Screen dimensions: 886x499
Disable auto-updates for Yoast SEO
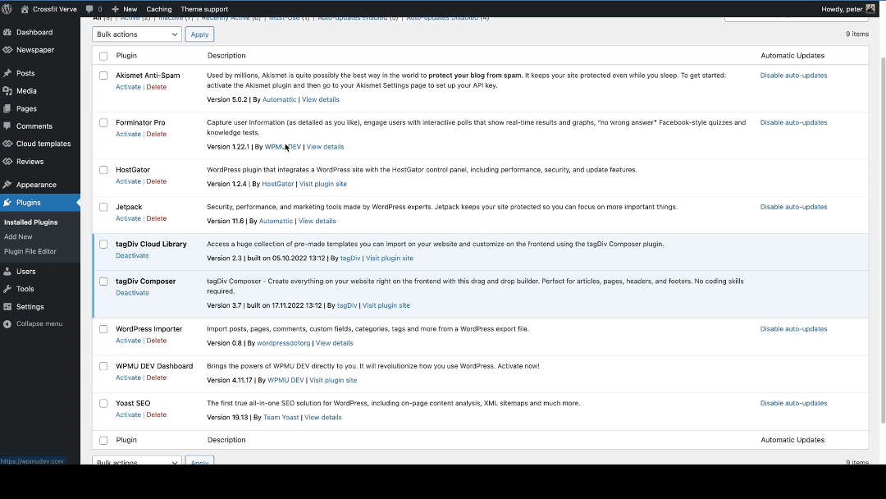(793, 403)
